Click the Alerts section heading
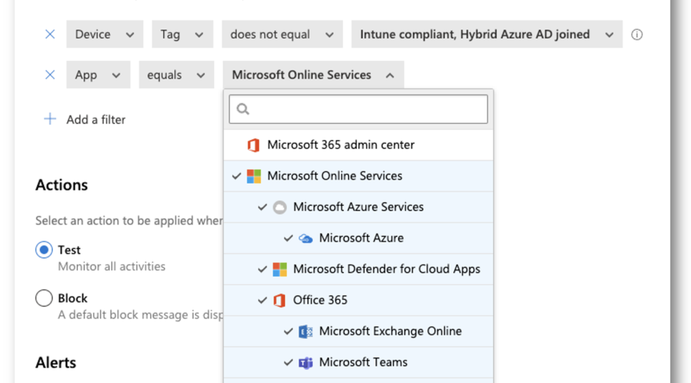Image resolution: width=691 pixels, height=383 pixels. click(56, 363)
